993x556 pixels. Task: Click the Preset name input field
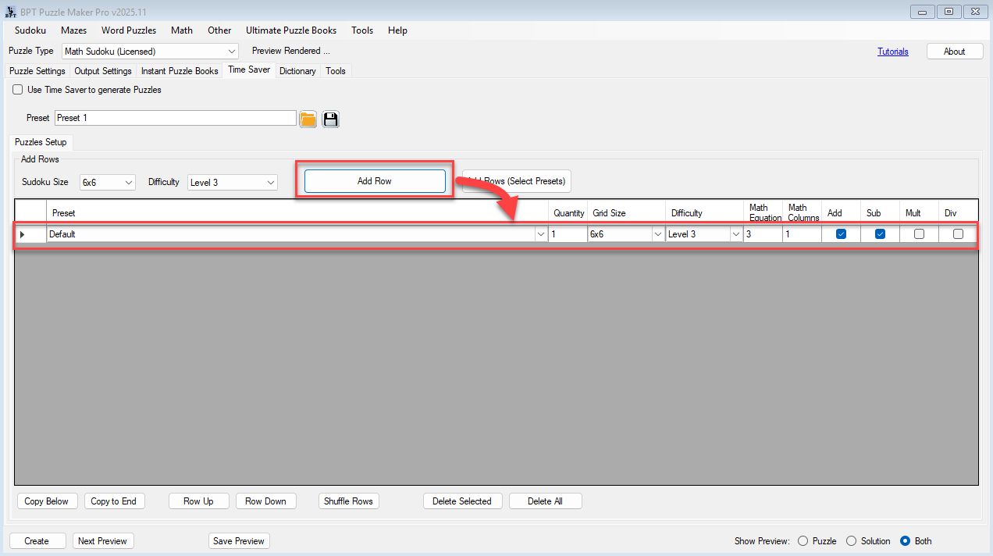click(176, 118)
